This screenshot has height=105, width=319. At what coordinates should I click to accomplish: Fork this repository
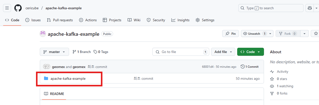288,33
